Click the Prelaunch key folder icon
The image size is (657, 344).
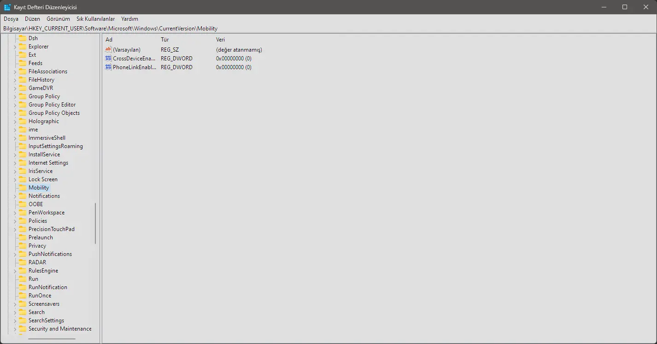point(22,237)
